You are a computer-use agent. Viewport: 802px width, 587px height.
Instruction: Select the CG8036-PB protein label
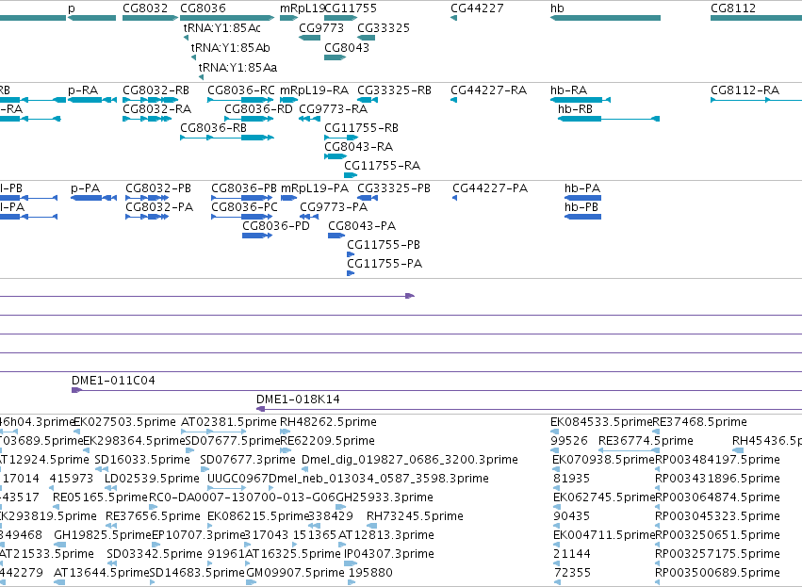(244, 188)
